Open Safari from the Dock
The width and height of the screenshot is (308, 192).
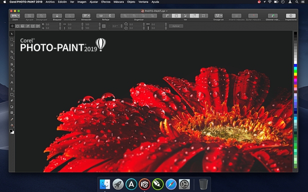click(x=171, y=184)
